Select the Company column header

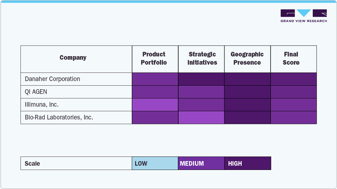[x=73, y=58]
